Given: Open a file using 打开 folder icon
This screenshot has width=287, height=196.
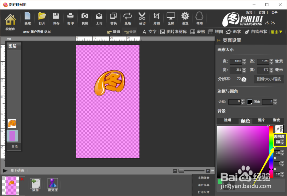Looking at the screenshot, I should coord(42,18).
